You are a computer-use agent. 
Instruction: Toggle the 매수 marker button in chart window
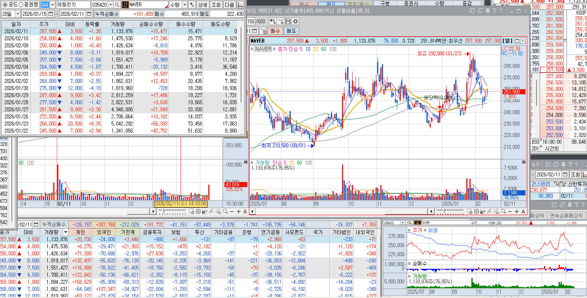pos(275,31)
